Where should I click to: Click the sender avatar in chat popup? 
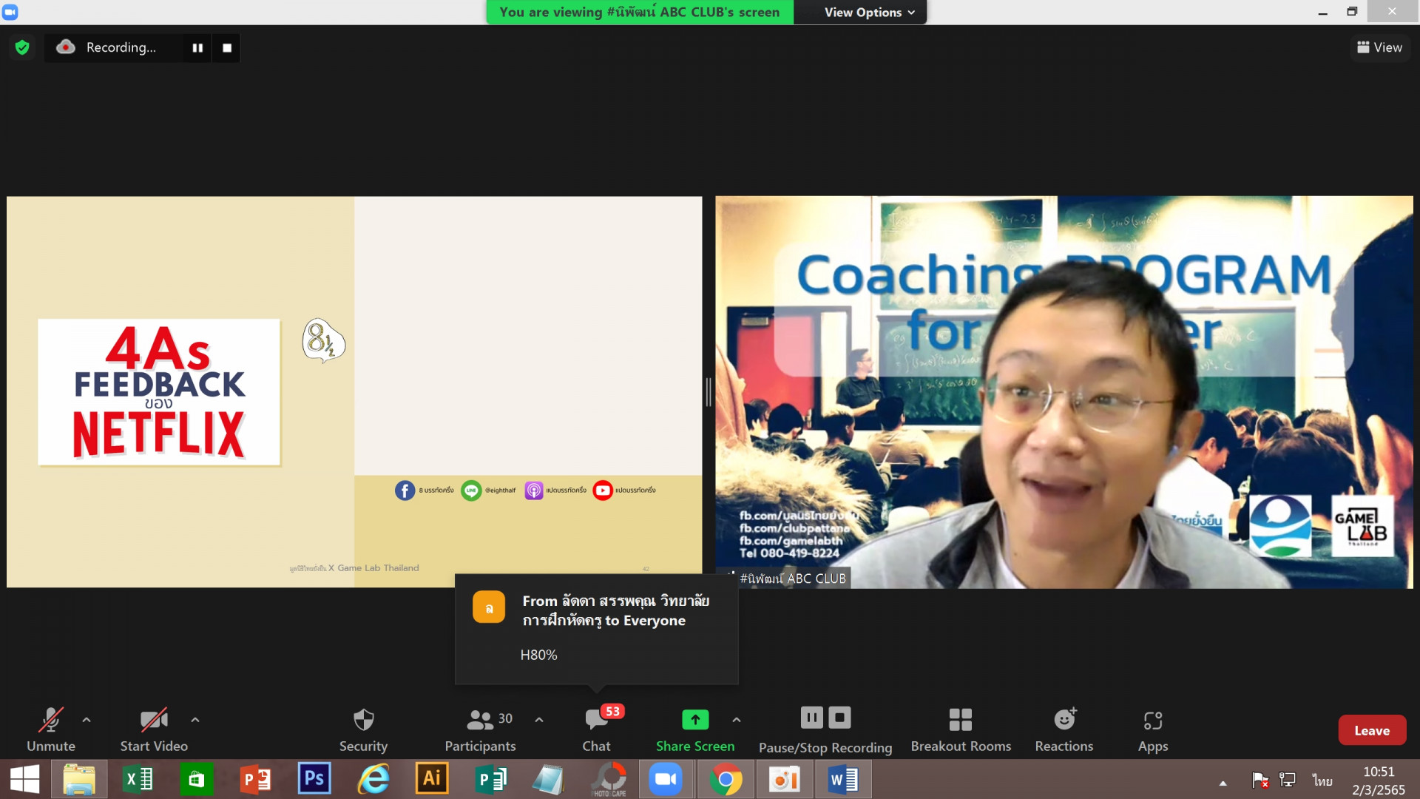[489, 607]
